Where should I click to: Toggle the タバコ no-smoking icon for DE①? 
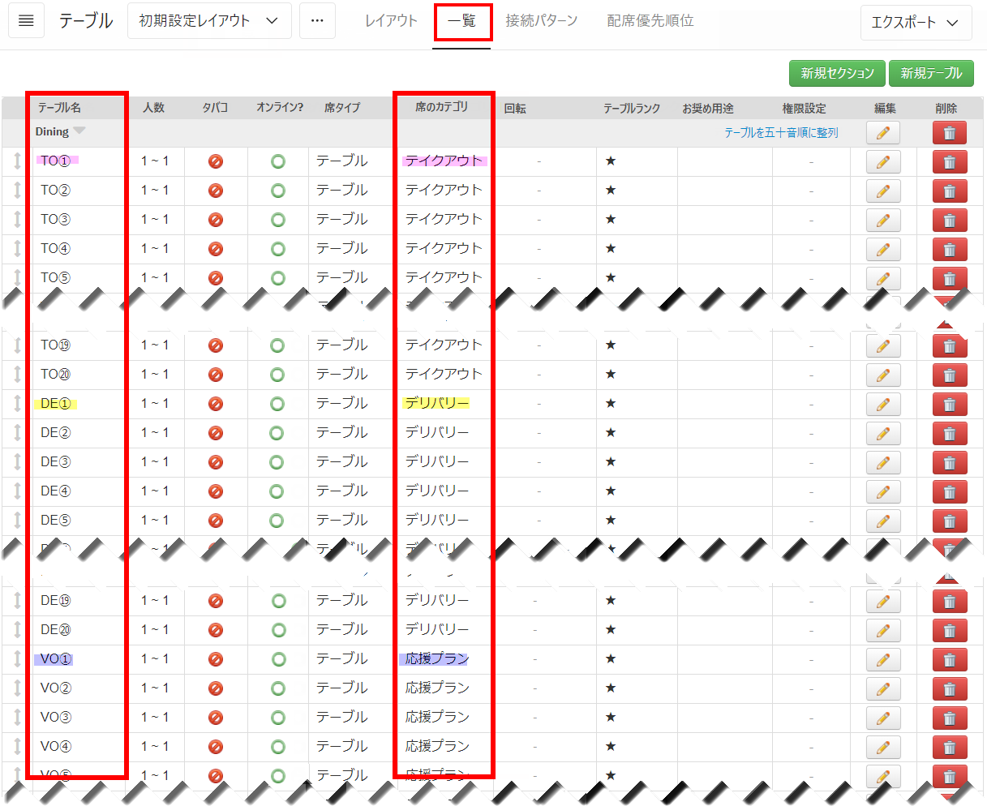point(216,404)
